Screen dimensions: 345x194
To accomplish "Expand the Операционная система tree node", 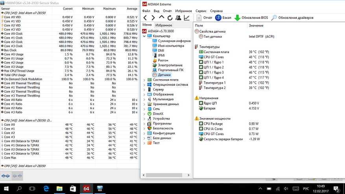I will (x=144, y=85).
